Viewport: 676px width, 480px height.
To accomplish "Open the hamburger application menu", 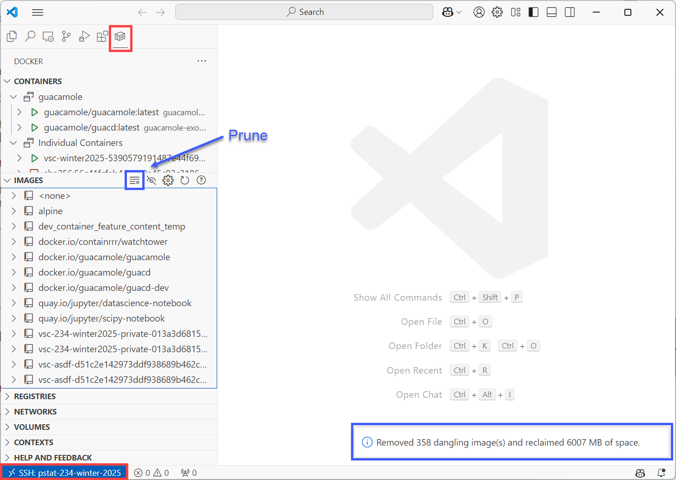I will tap(38, 13).
